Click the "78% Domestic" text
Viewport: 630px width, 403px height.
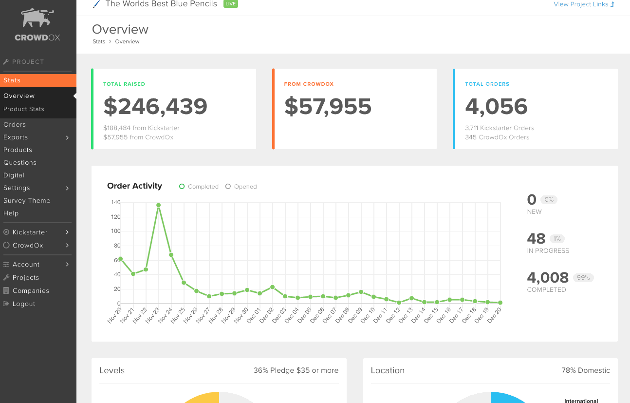(x=586, y=370)
